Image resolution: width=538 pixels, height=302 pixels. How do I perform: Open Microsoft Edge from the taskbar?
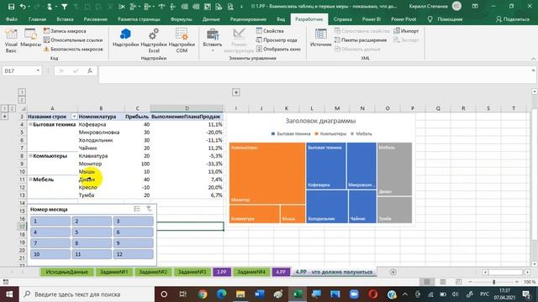pos(222,294)
